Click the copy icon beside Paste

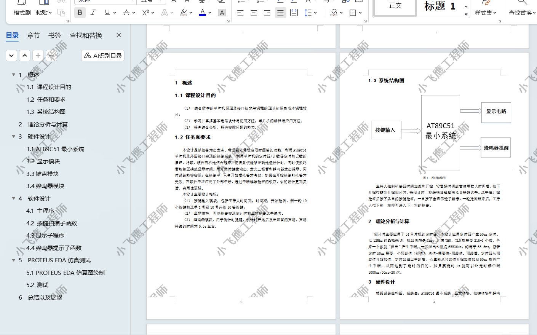(x=61, y=13)
